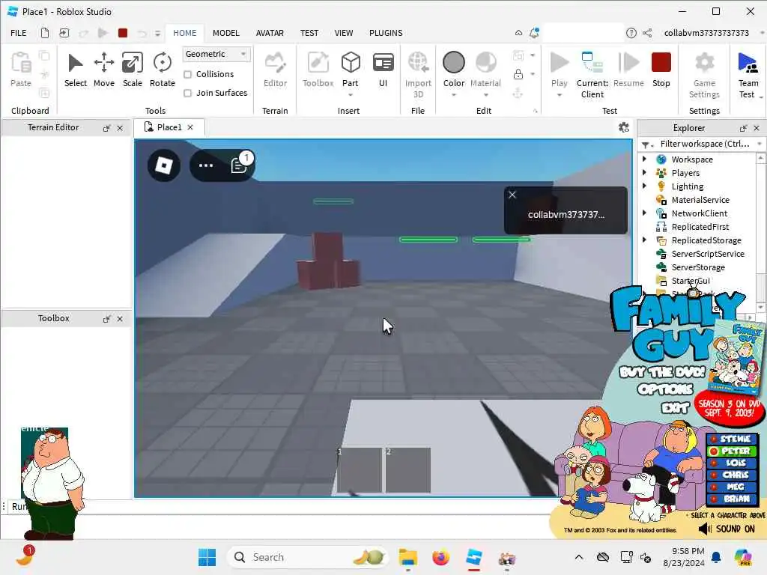Click Current Client view switch
Screen dimensions: 767x575
(592, 63)
